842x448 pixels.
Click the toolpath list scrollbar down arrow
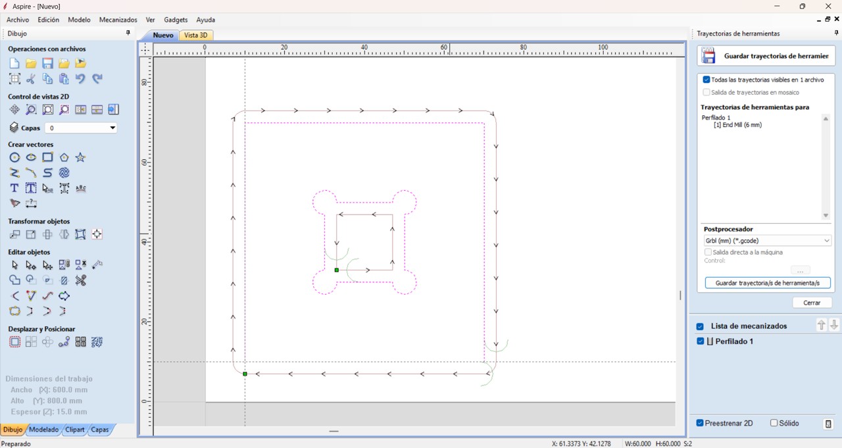[826, 216]
